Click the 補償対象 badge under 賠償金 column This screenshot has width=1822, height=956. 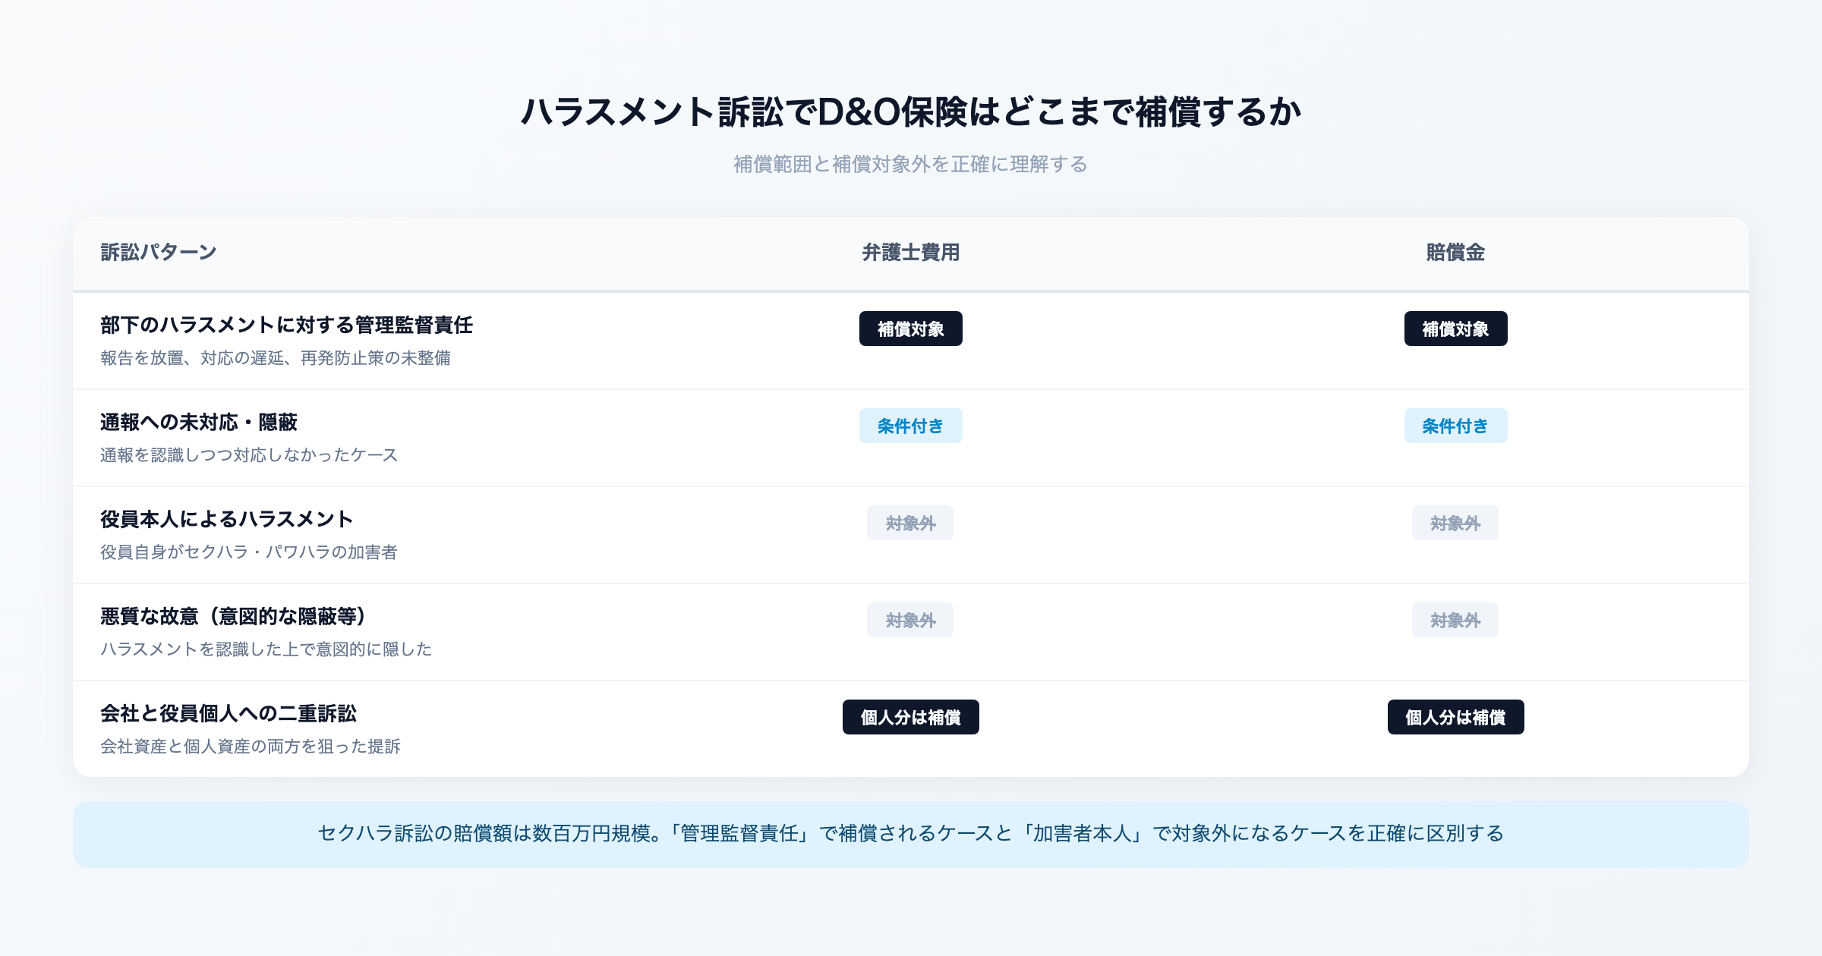pos(1455,329)
